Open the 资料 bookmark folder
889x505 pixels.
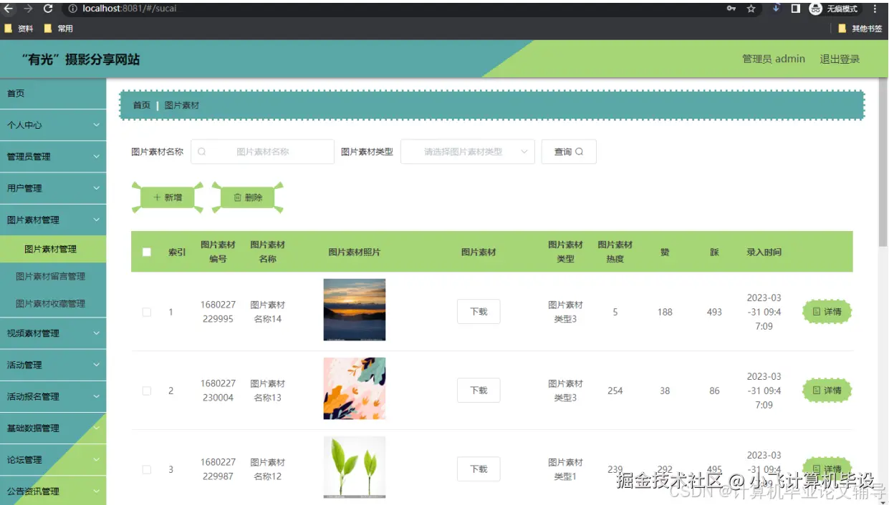(19, 29)
